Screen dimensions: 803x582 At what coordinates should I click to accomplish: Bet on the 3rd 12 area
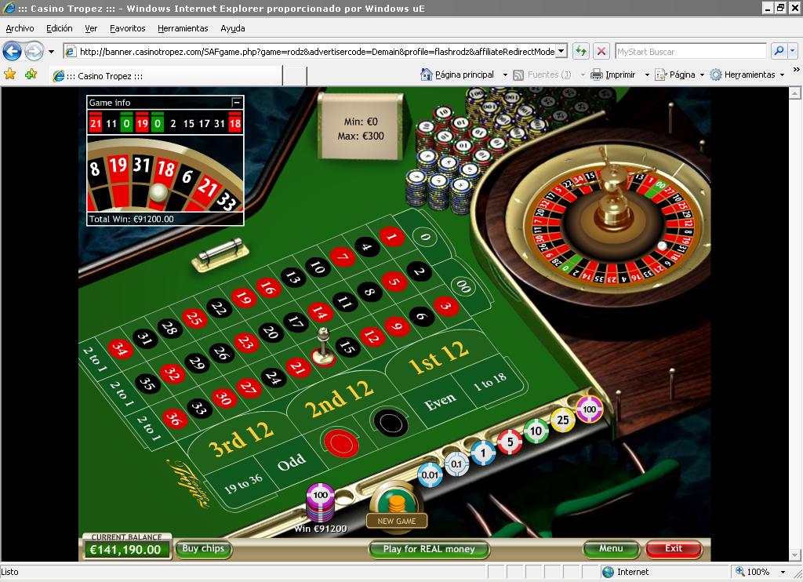pos(240,439)
